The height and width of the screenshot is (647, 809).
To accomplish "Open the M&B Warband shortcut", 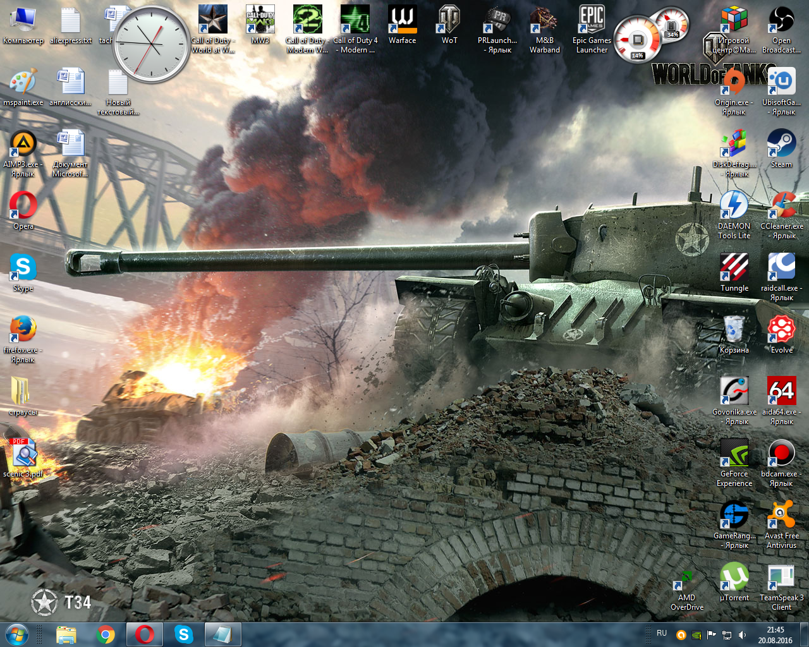I will pos(545,29).
